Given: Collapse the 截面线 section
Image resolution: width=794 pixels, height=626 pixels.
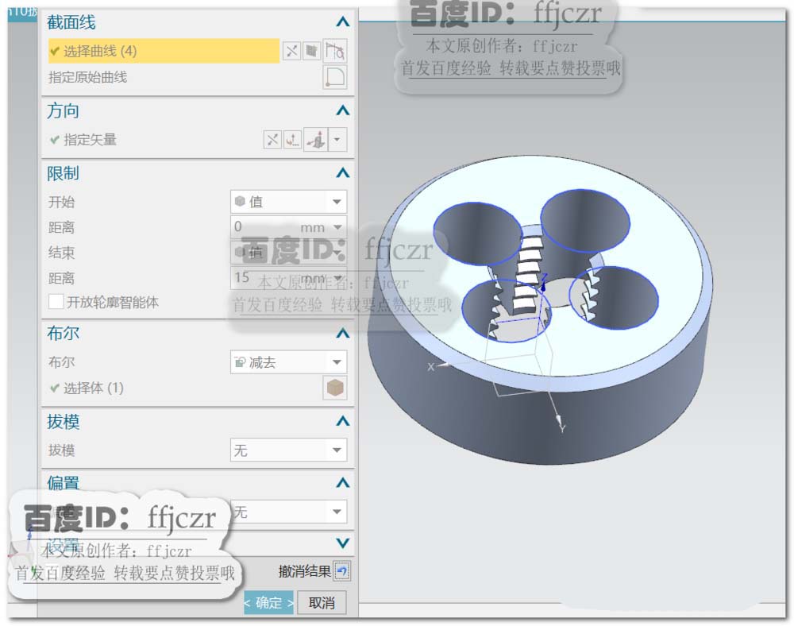Looking at the screenshot, I should point(343,21).
